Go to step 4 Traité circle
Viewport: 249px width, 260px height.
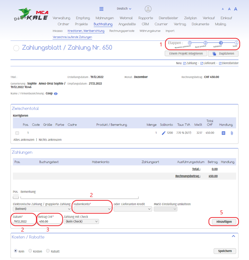(x=236, y=43)
